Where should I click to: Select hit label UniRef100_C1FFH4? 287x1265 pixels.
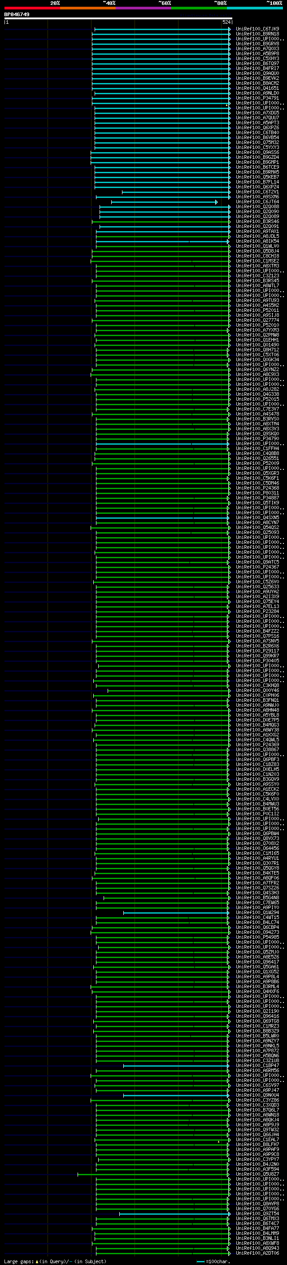(257, 448)
